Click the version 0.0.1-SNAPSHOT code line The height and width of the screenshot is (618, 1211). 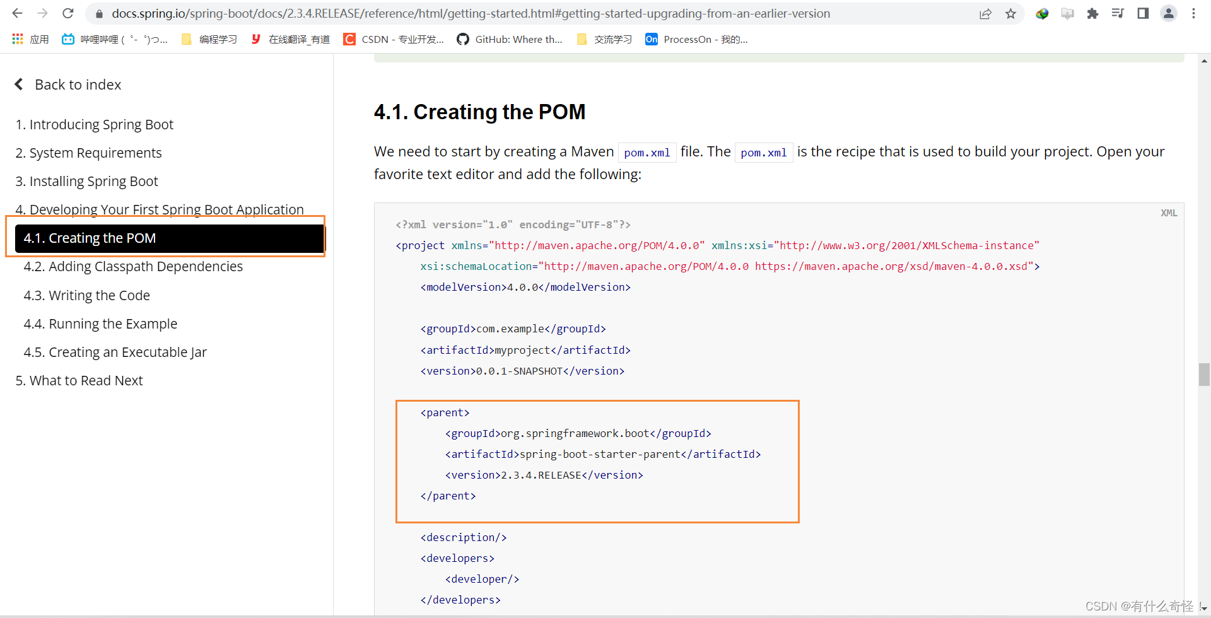[x=522, y=371]
